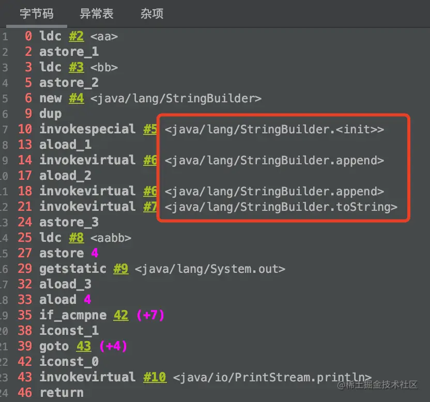Viewport: 430px width, 402px height.
Task: Select the iconst_1 instruction
Action: tap(69, 330)
